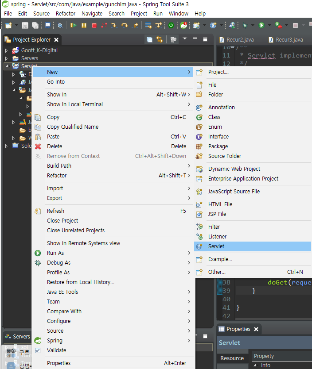Choose Project... in the New submenu
Screen dimensions: 312x369
point(253,72)
